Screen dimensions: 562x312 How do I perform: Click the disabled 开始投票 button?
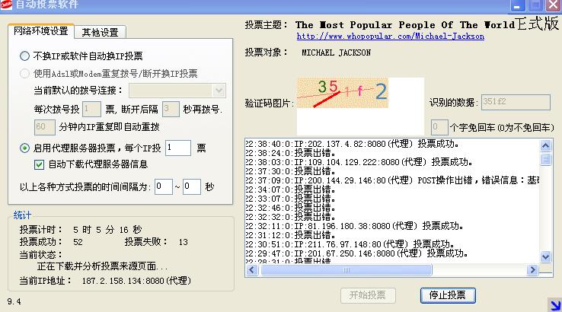point(368,295)
